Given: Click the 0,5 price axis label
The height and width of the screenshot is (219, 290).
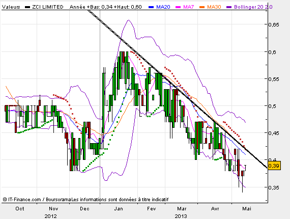Looking at the screenshot, I should (x=272, y=106).
